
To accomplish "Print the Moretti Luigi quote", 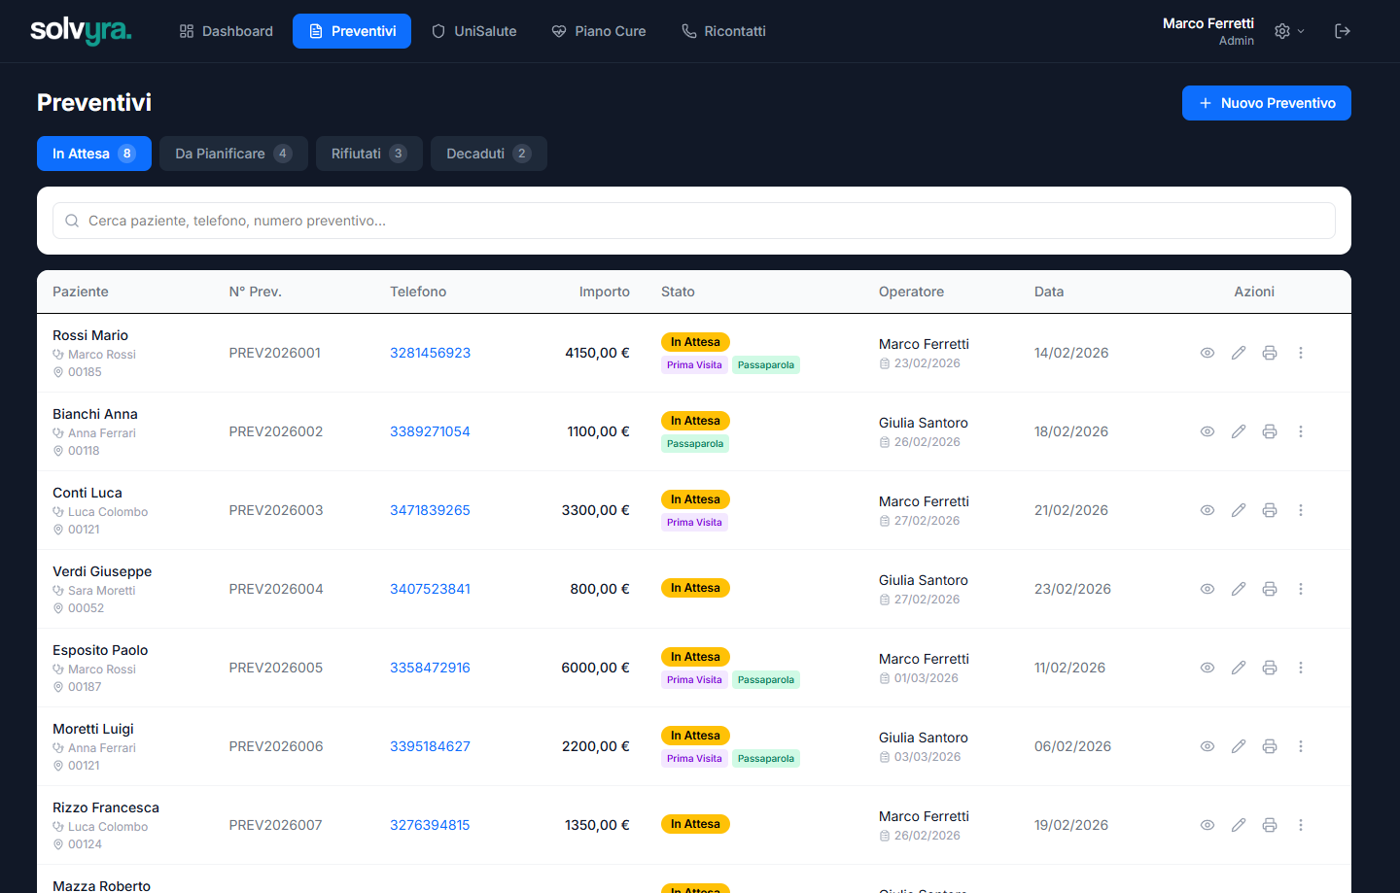I will click(x=1269, y=746).
